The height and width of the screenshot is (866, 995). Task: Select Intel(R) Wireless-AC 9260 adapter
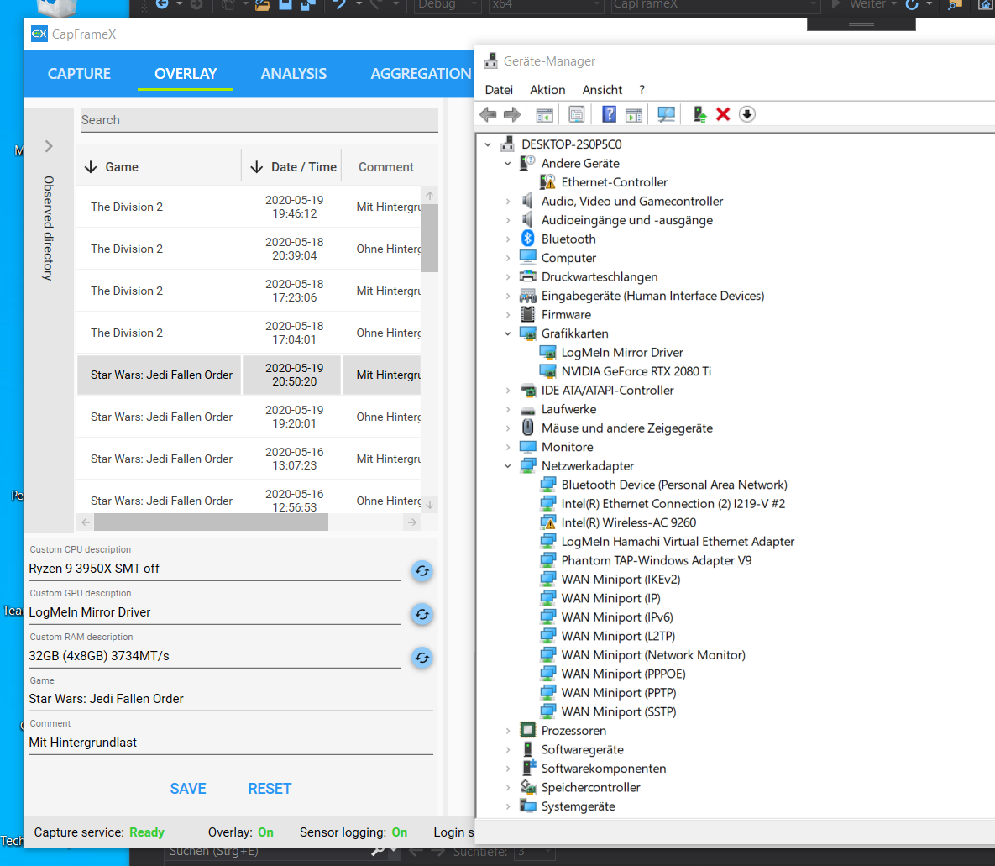(x=628, y=522)
